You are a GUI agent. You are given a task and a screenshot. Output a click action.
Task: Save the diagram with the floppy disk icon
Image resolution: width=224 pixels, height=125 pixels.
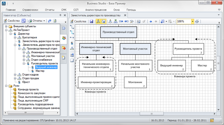(92, 21)
